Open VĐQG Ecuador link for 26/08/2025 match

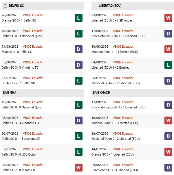click(x=33, y=15)
